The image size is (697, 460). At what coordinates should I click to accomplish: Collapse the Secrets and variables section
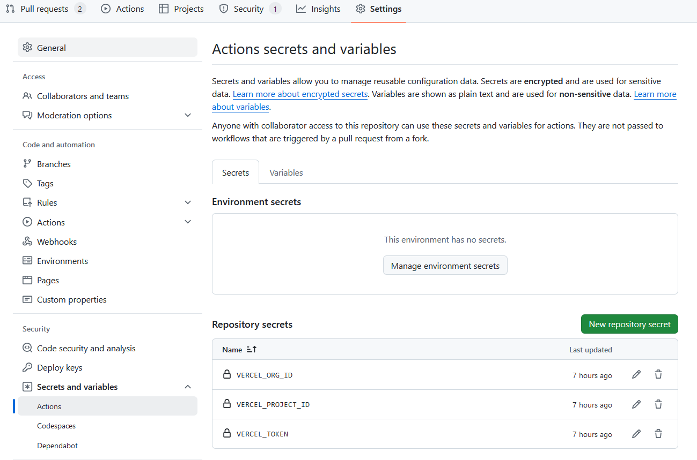(x=188, y=387)
